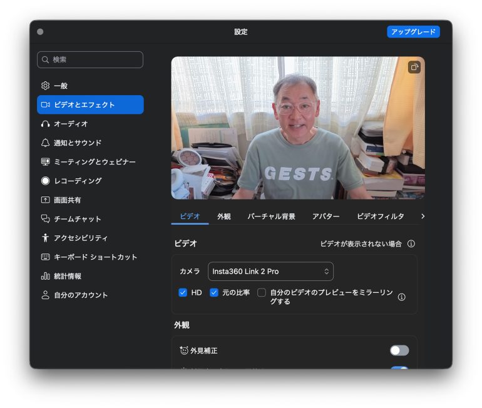This screenshot has width=482, height=408.
Task: Enable mirroring of my video preview
Action: [262, 292]
